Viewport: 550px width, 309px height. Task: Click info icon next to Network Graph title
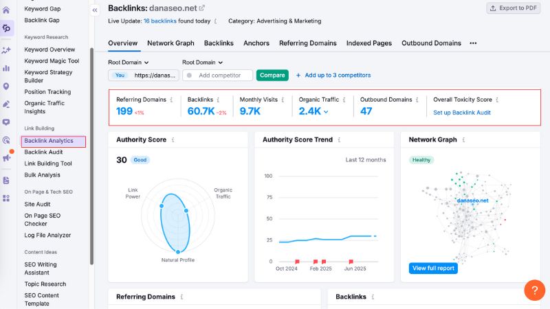[464, 140]
